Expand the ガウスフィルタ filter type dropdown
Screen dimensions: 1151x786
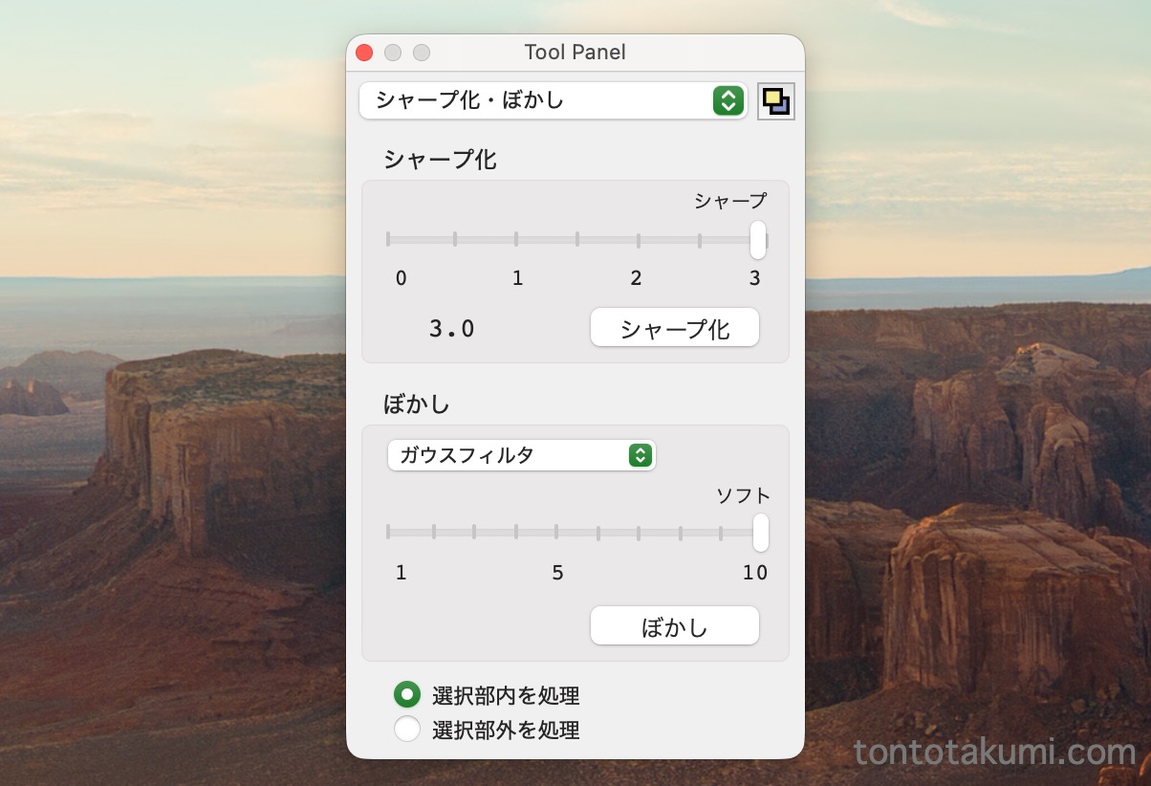[521, 455]
